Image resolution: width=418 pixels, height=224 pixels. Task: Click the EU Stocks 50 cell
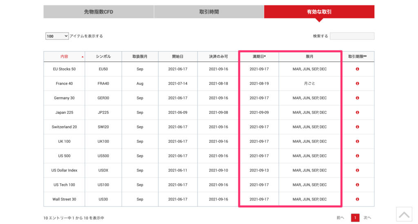click(x=64, y=69)
